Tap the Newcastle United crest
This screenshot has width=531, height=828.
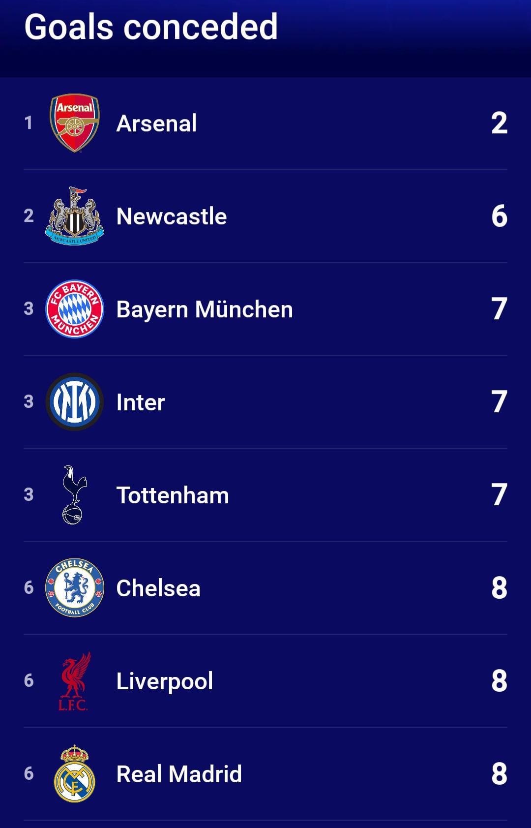[75, 216]
